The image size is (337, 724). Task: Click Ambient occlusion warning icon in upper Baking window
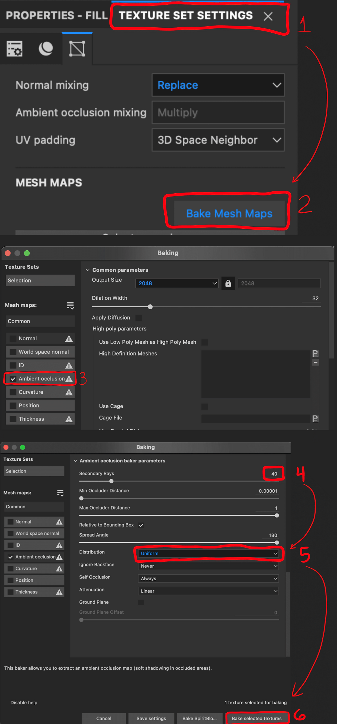tap(69, 379)
